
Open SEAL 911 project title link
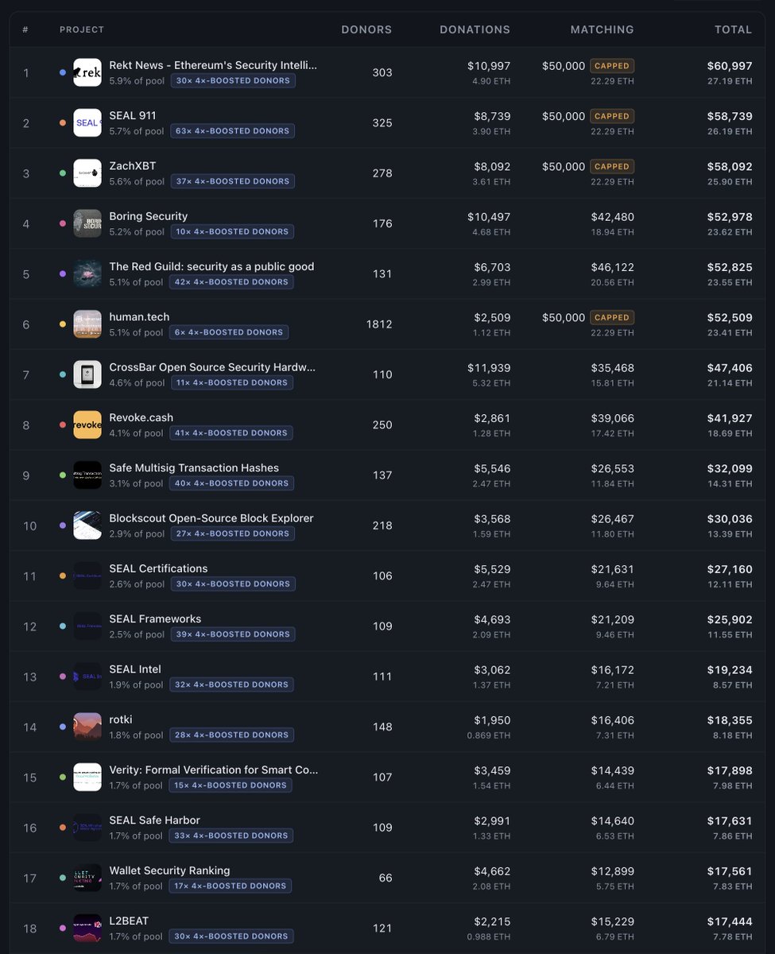point(133,115)
